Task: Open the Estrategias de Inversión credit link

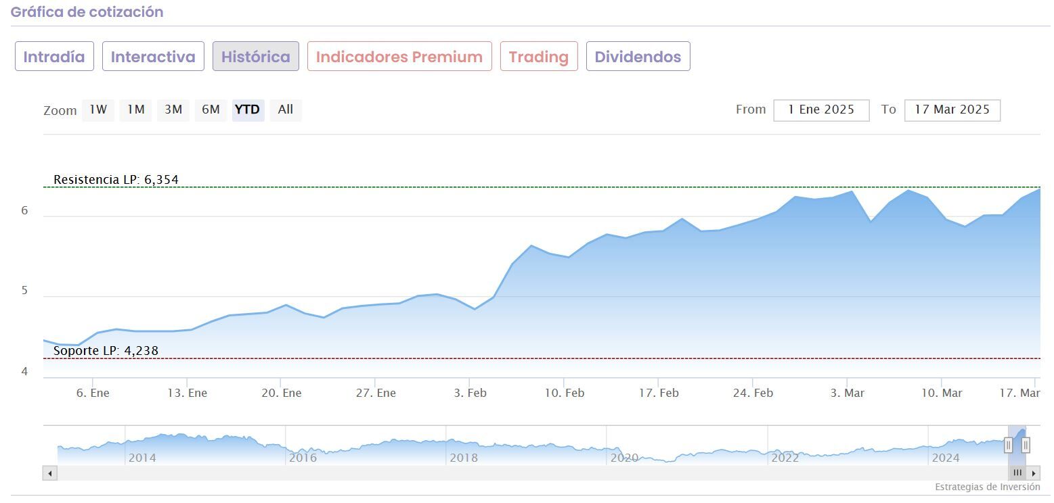Action: [x=987, y=487]
